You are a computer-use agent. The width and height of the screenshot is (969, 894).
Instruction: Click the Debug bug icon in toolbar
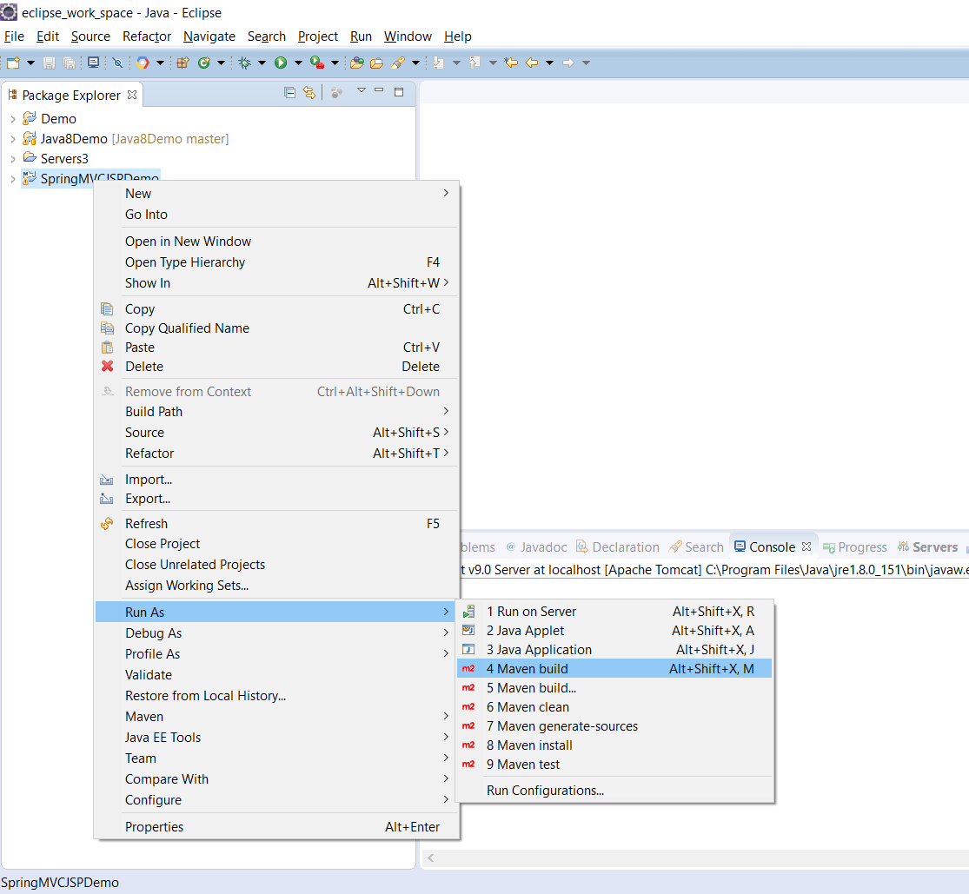point(244,63)
